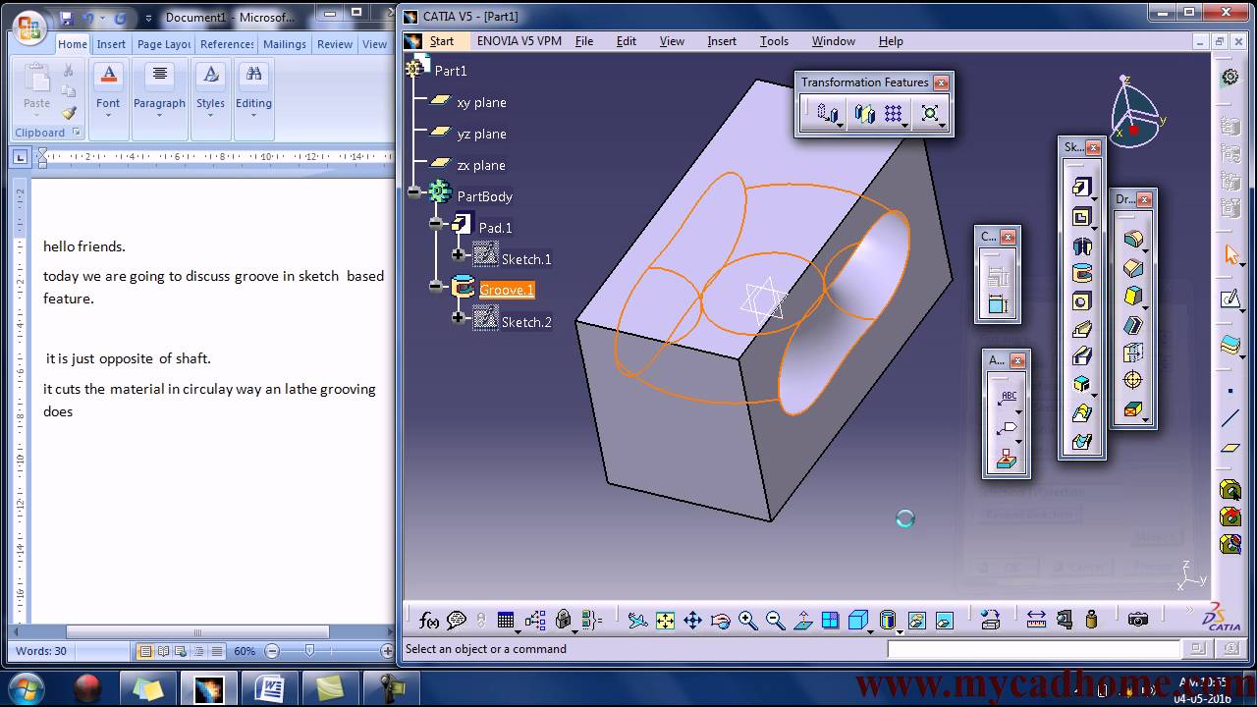Image resolution: width=1257 pixels, height=707 pixels.
Task: Click the Edge Fillet icon in Dress-Up toolbar
Action: (1132, 239)
